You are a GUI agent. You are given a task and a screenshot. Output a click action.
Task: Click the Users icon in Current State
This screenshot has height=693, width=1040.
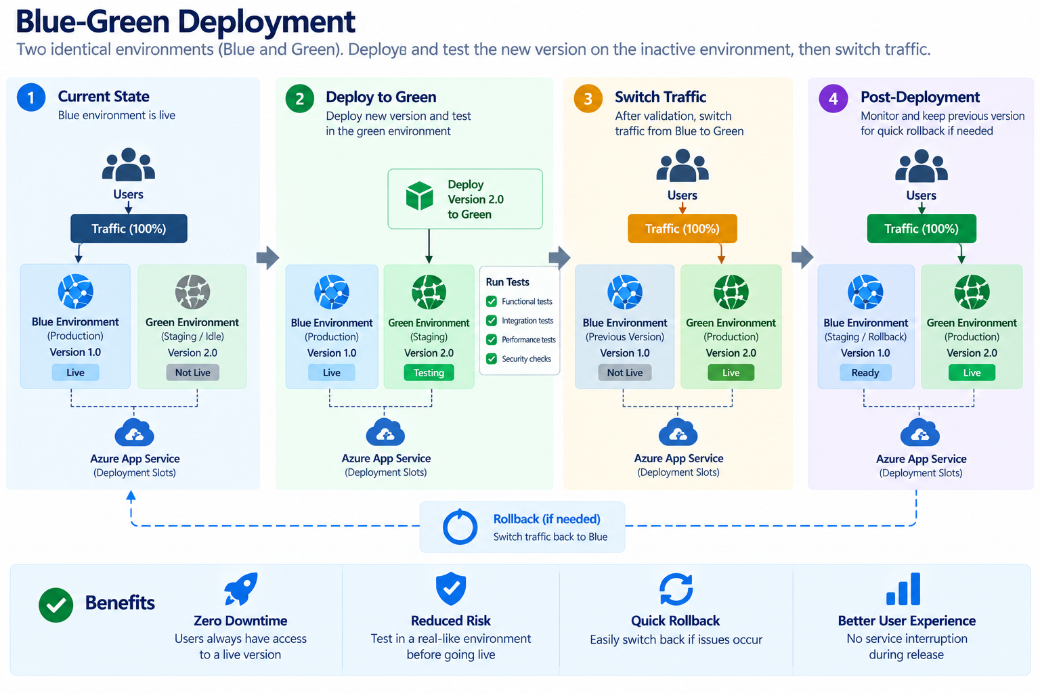point(129,164)
